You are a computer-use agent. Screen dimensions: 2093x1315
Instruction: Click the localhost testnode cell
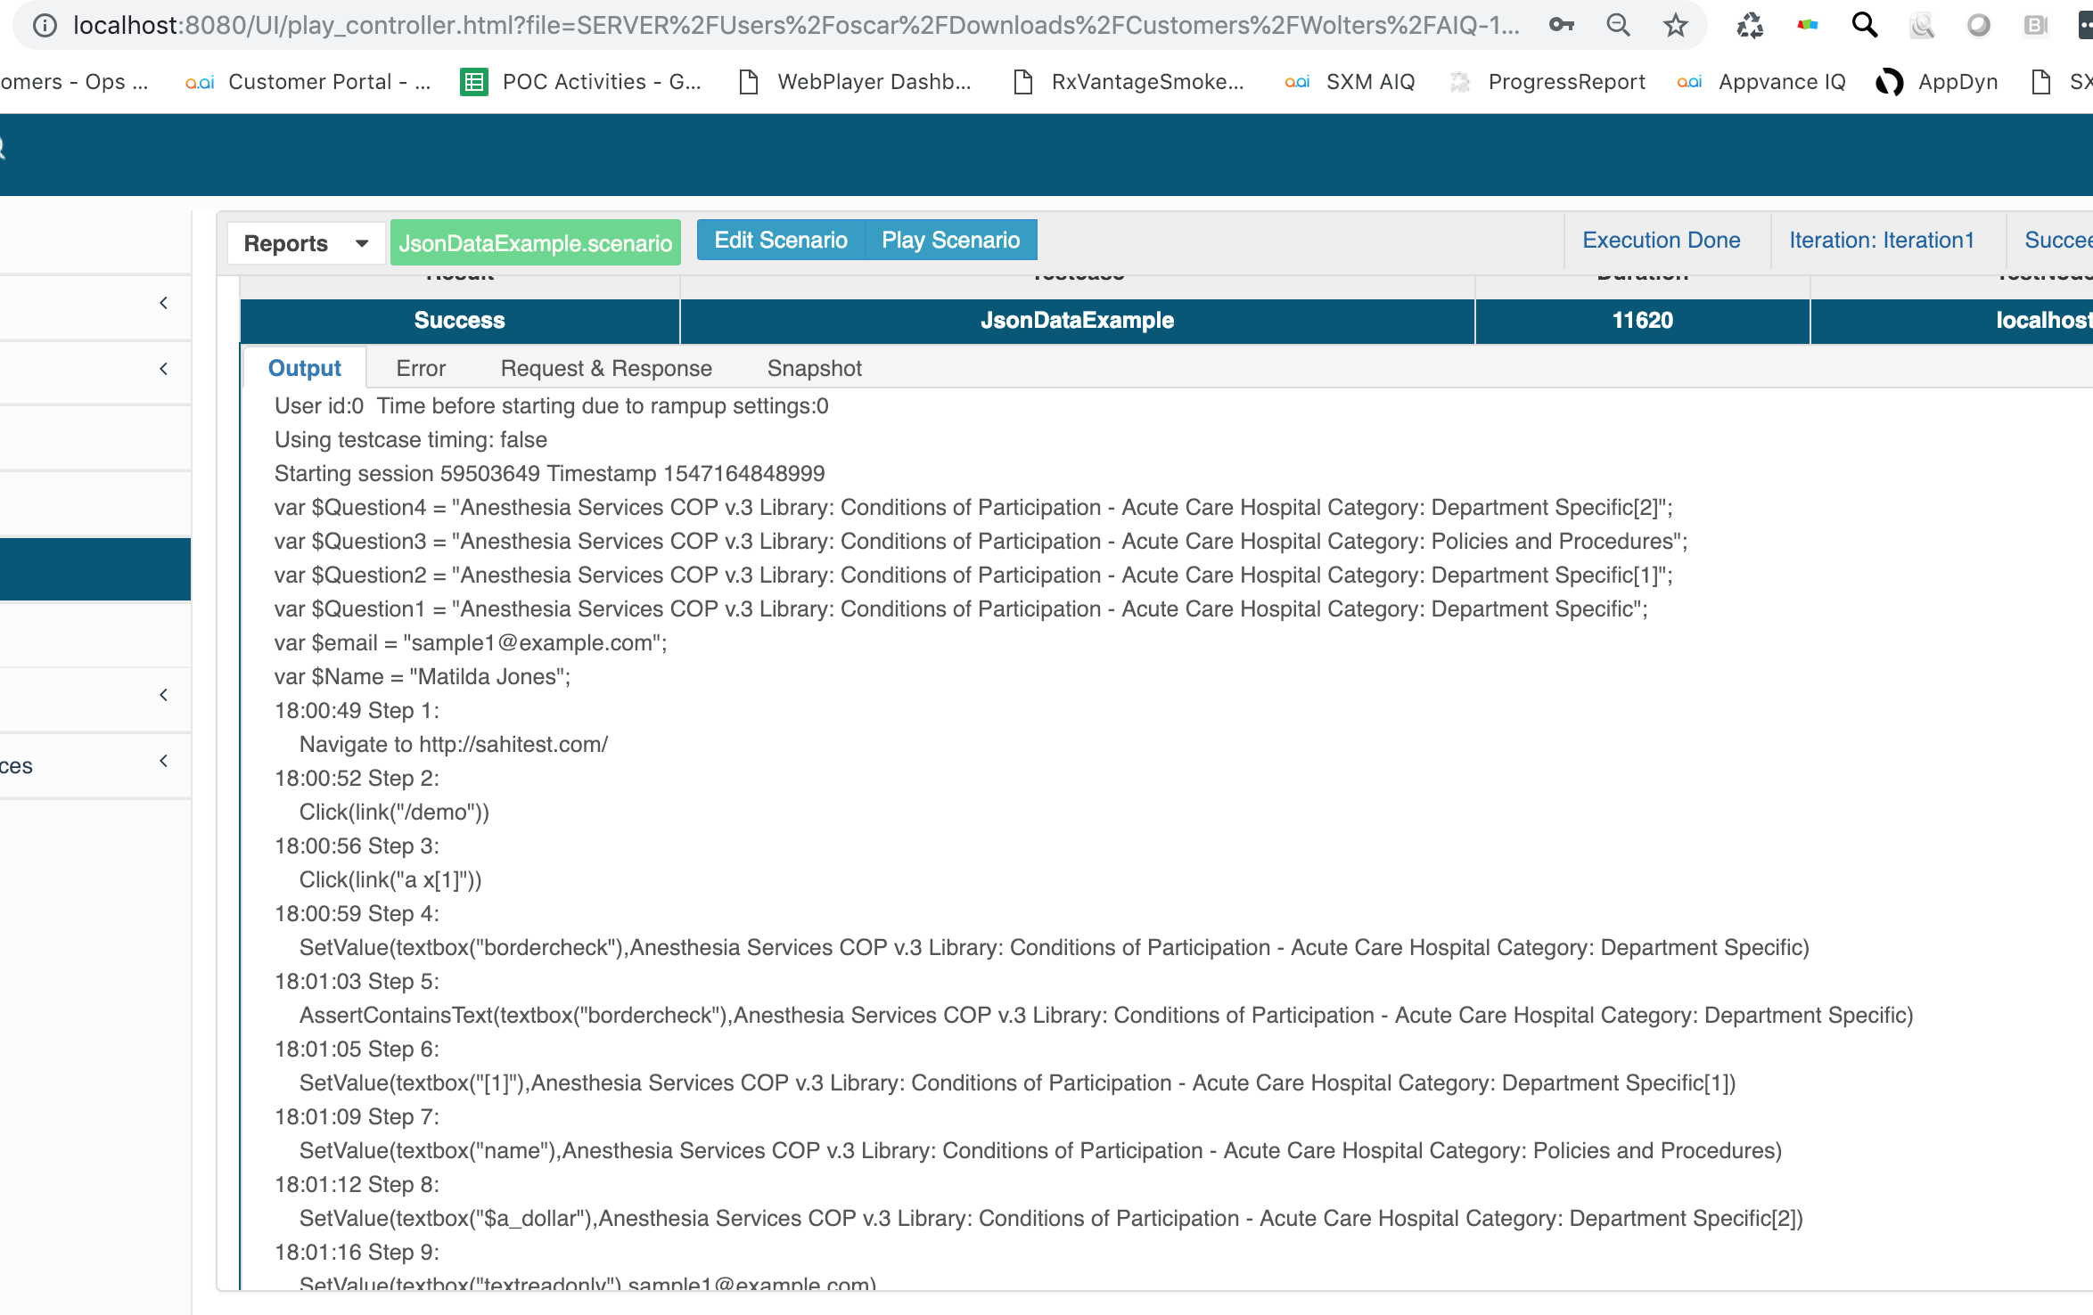click(x=1952, y=321)
